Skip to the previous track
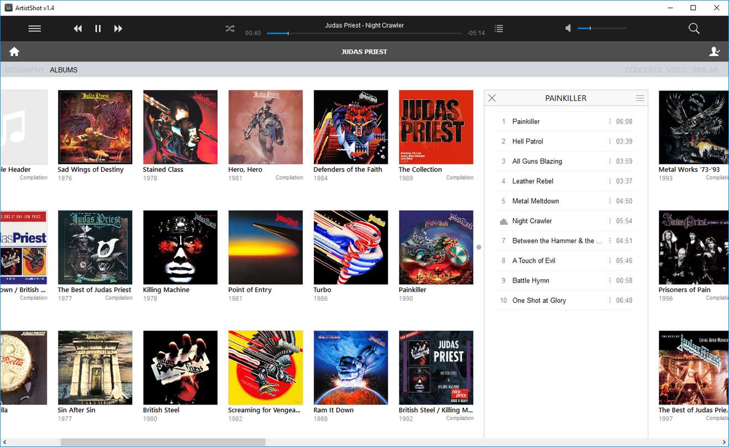Screen dimensions: 729x447 [78, 29]
